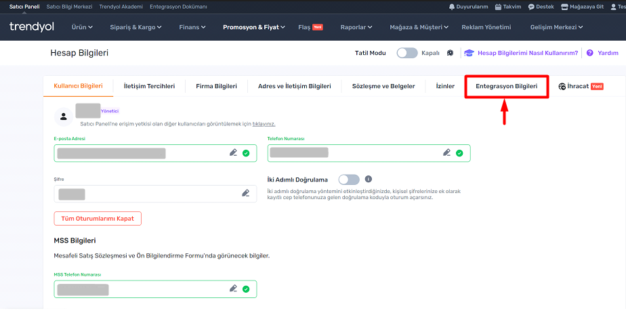The image size is (626, 336).
Task: Switch to Firma Bilgileri tab
Action: [x=216, y=86]
